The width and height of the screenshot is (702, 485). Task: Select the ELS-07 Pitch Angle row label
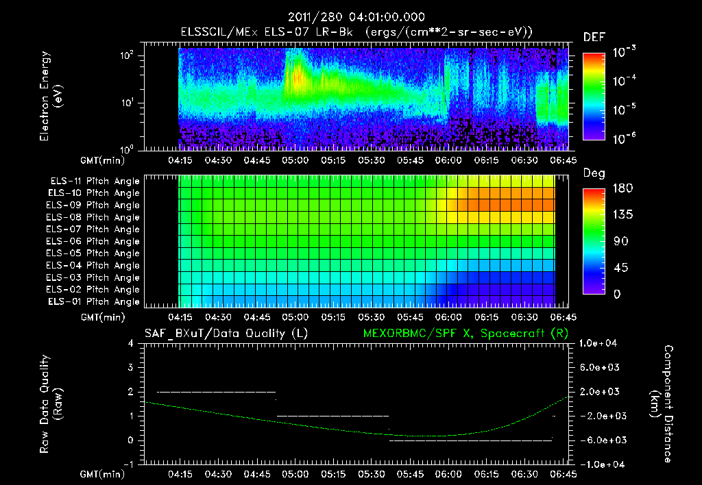tap(93, 229)
